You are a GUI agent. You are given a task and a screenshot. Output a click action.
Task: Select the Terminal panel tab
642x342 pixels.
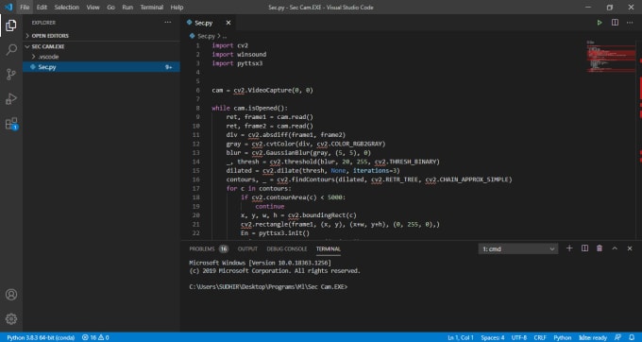pyautogui.click(x=328, y=248)
